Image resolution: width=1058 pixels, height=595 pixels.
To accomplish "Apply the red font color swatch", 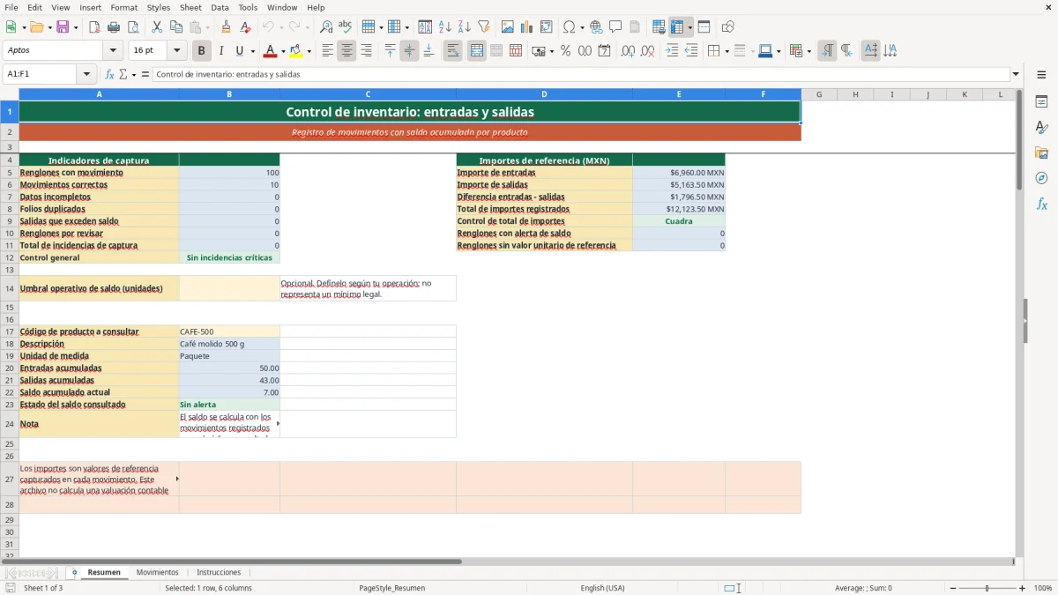I will 270,51.
